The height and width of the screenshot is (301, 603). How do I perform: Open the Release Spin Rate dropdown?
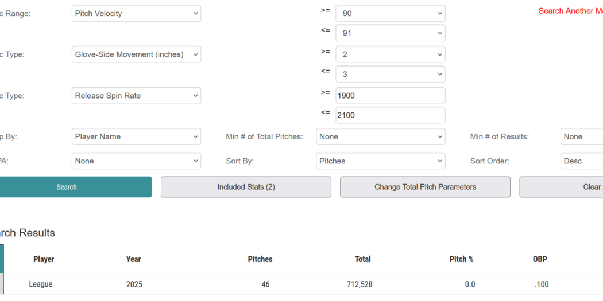[x=137, y=96]
